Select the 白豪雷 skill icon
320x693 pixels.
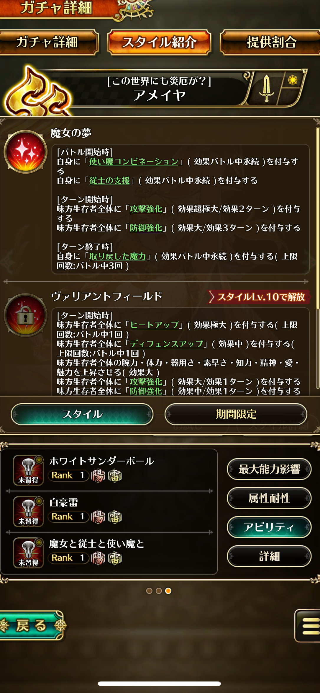[28, 511]
